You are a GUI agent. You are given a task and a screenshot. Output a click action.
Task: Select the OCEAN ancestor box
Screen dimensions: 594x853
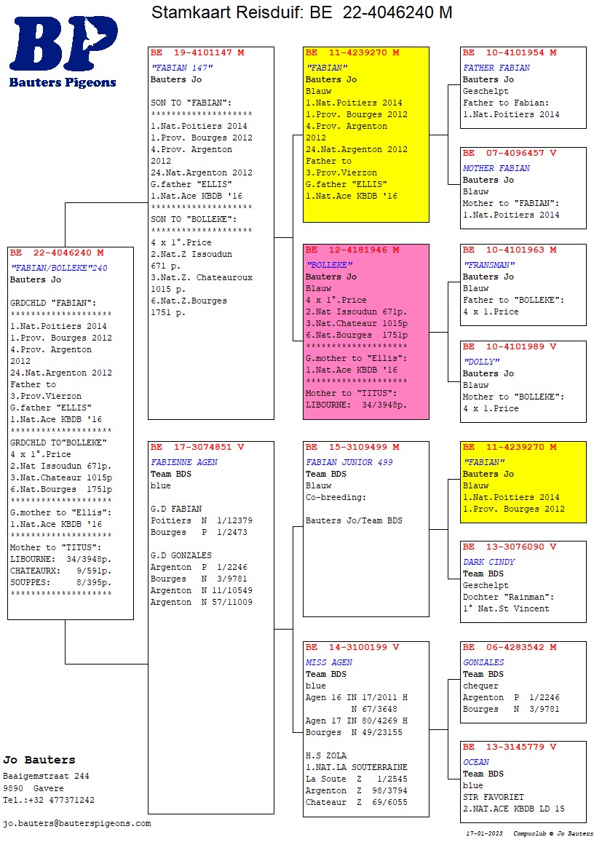[523, 781]
